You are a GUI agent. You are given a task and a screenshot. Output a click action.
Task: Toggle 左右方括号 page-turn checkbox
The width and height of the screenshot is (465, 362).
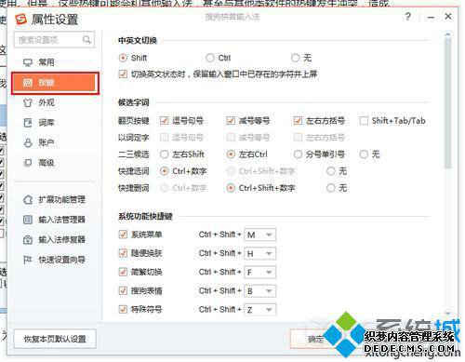(x=298, y=120)
